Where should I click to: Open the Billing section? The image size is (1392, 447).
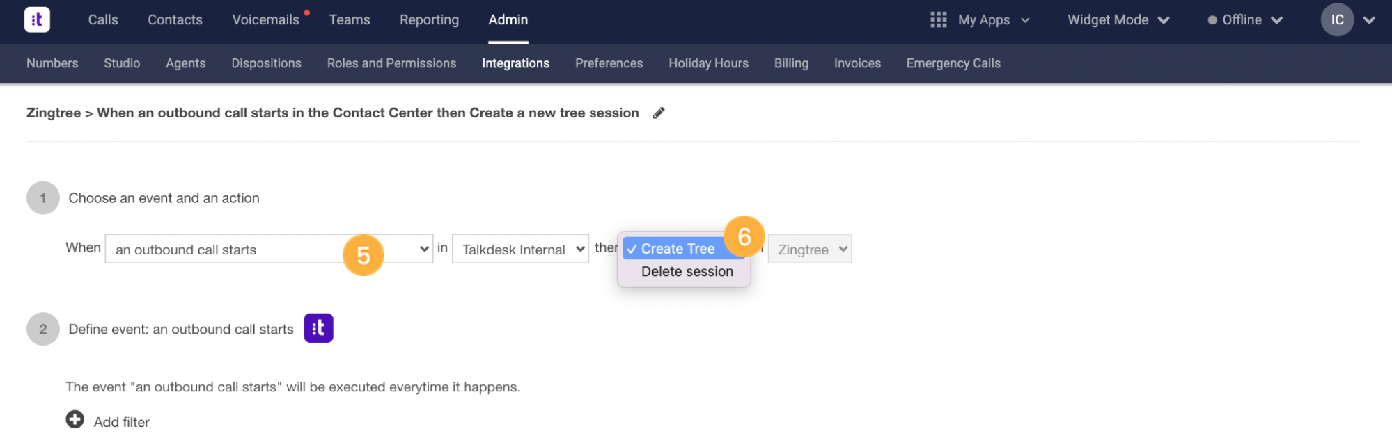791,63
